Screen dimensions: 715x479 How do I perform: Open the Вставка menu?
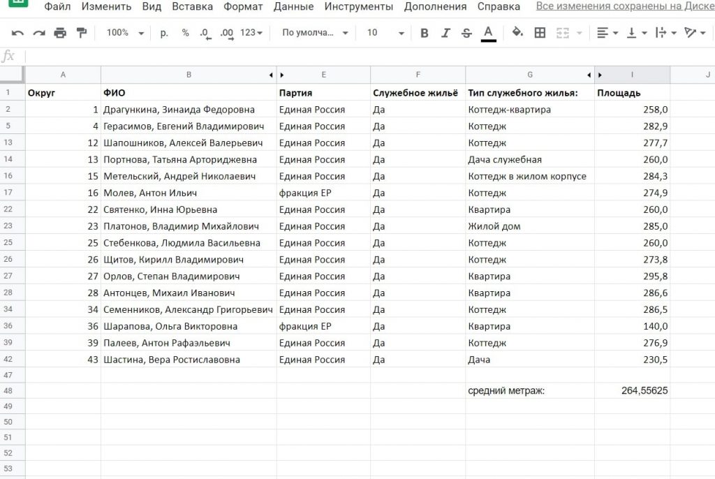pos(192,6)
